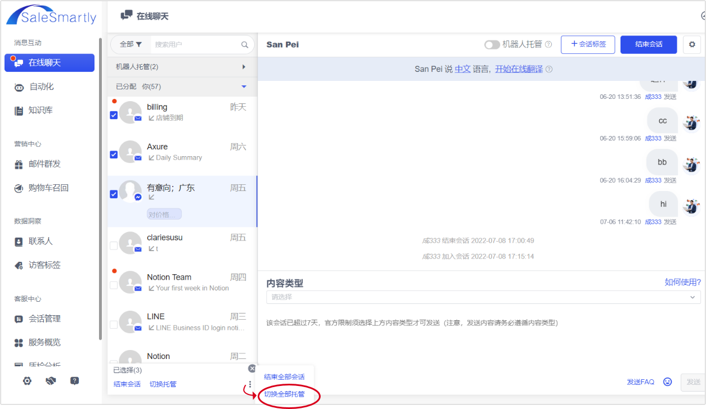Close the selection bar with the X icon
The image size is (706, 409).
click(x=252, y=369)
